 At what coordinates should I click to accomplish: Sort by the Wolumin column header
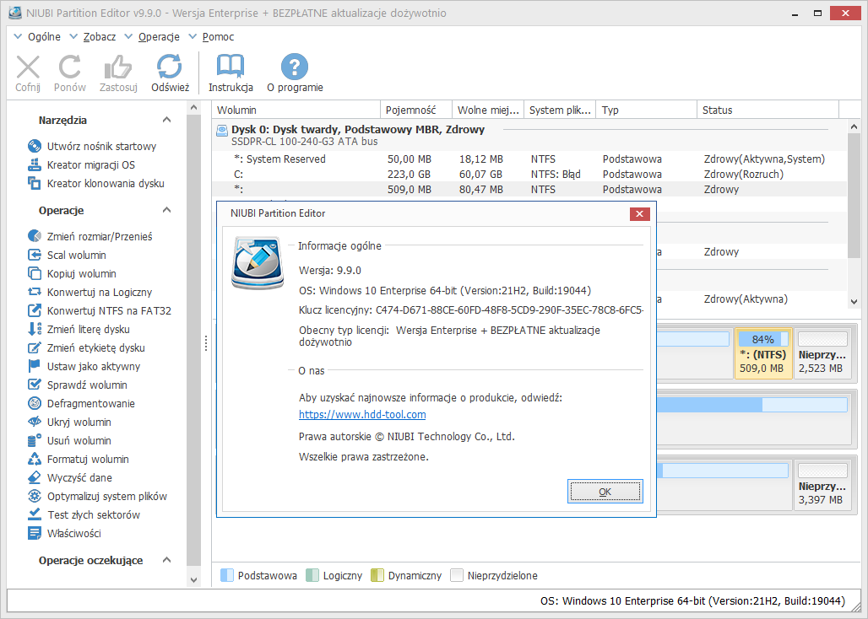coord(296,110)
